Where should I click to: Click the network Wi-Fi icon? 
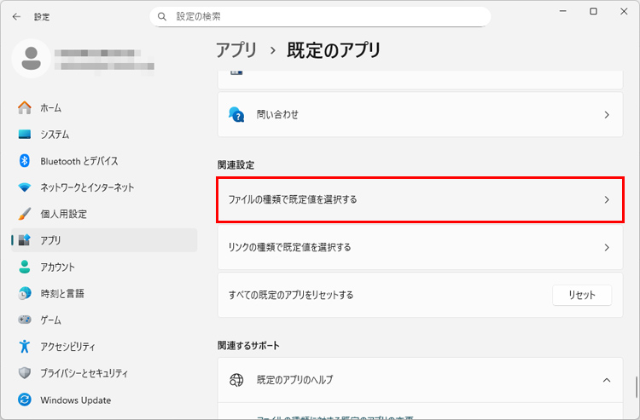(x=25, y=187)
